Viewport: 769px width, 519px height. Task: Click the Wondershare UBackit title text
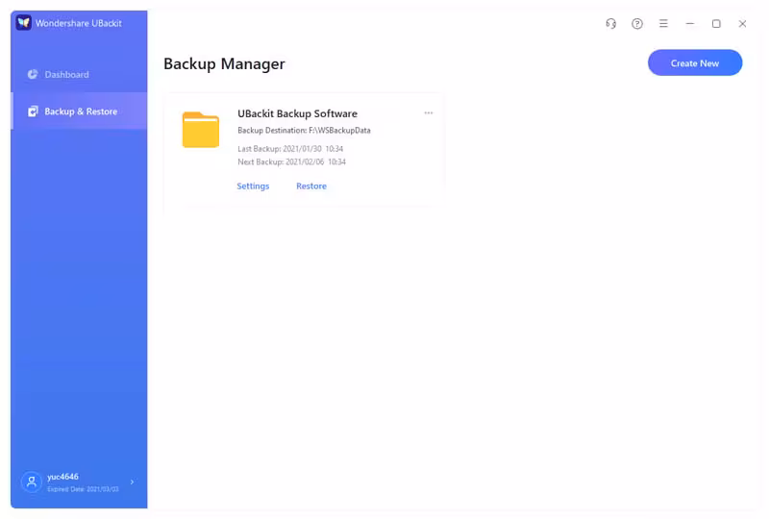tap(79, 23)
